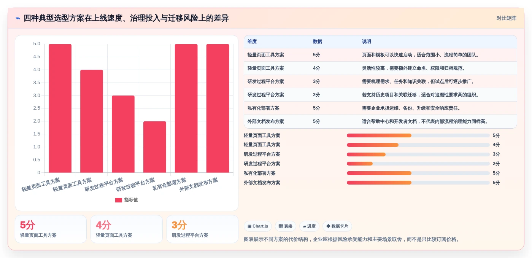The width and height of the screenshot is (532, 258).
Task: Click the progress bar for 研发过程平台方案 3分
Action: 418,154
